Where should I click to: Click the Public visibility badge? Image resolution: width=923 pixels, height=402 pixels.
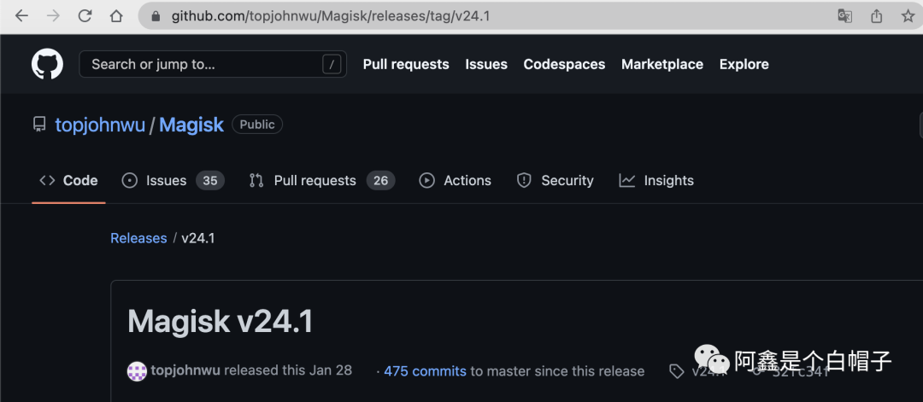(257, 125)
